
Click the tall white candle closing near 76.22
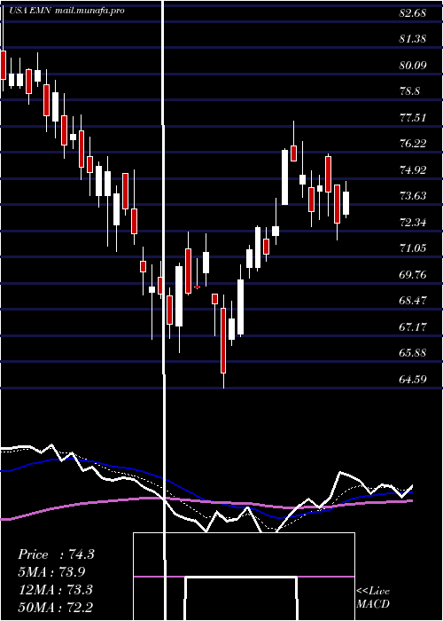284,177
